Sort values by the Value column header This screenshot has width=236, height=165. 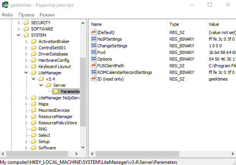(x=221, y=24)
